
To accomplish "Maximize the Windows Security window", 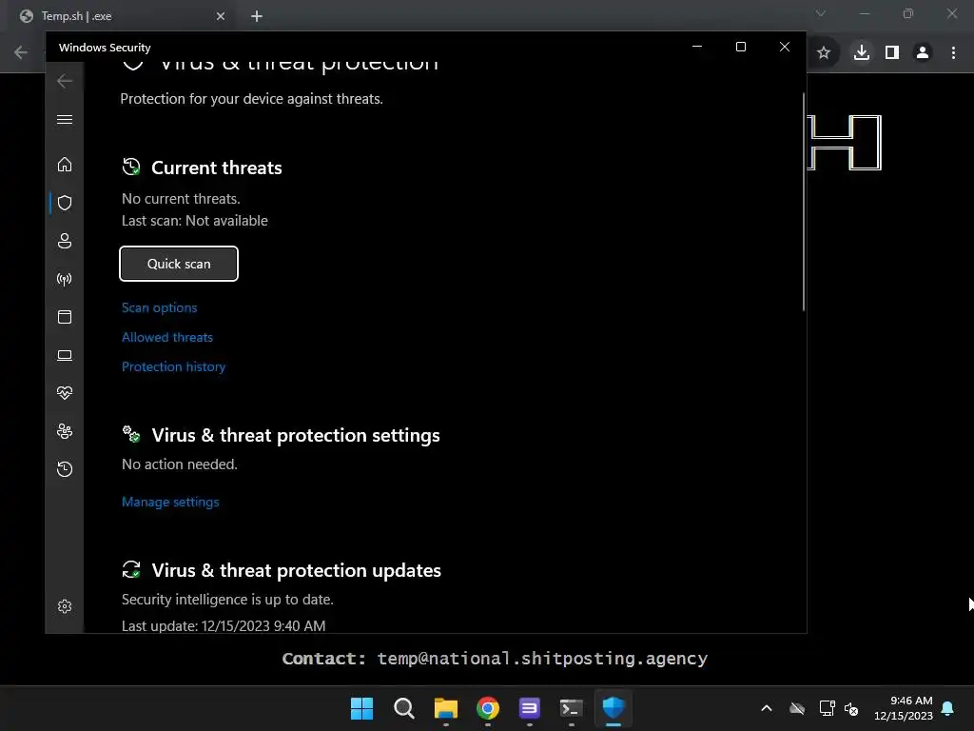I will click(x=740, y=47).
